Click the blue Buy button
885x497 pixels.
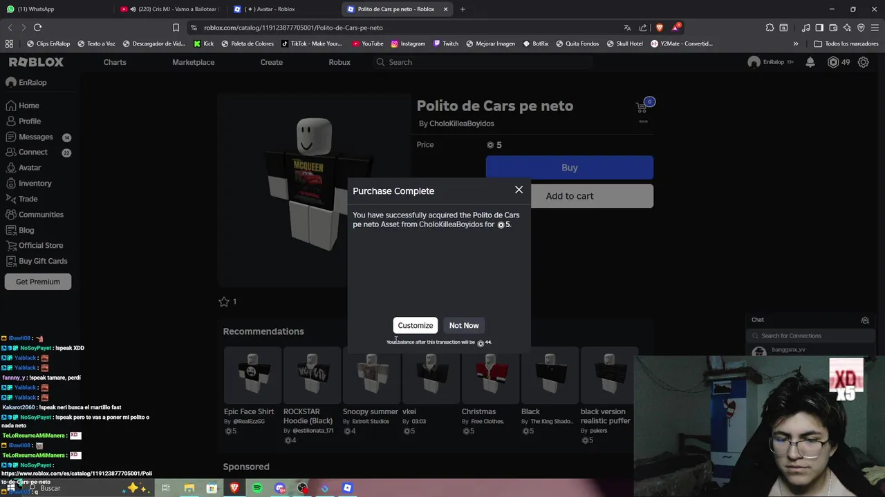pos(569,168)
